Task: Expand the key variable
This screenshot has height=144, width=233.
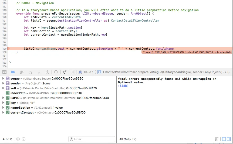Action: coord(3,103)
